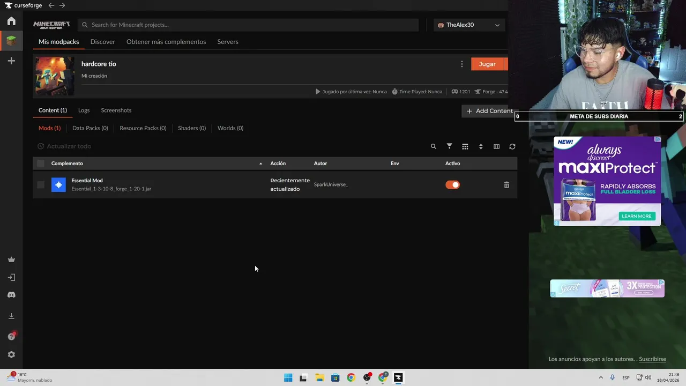Click Add Content button
The image size is (686, 386).
[x=489, y=111]
